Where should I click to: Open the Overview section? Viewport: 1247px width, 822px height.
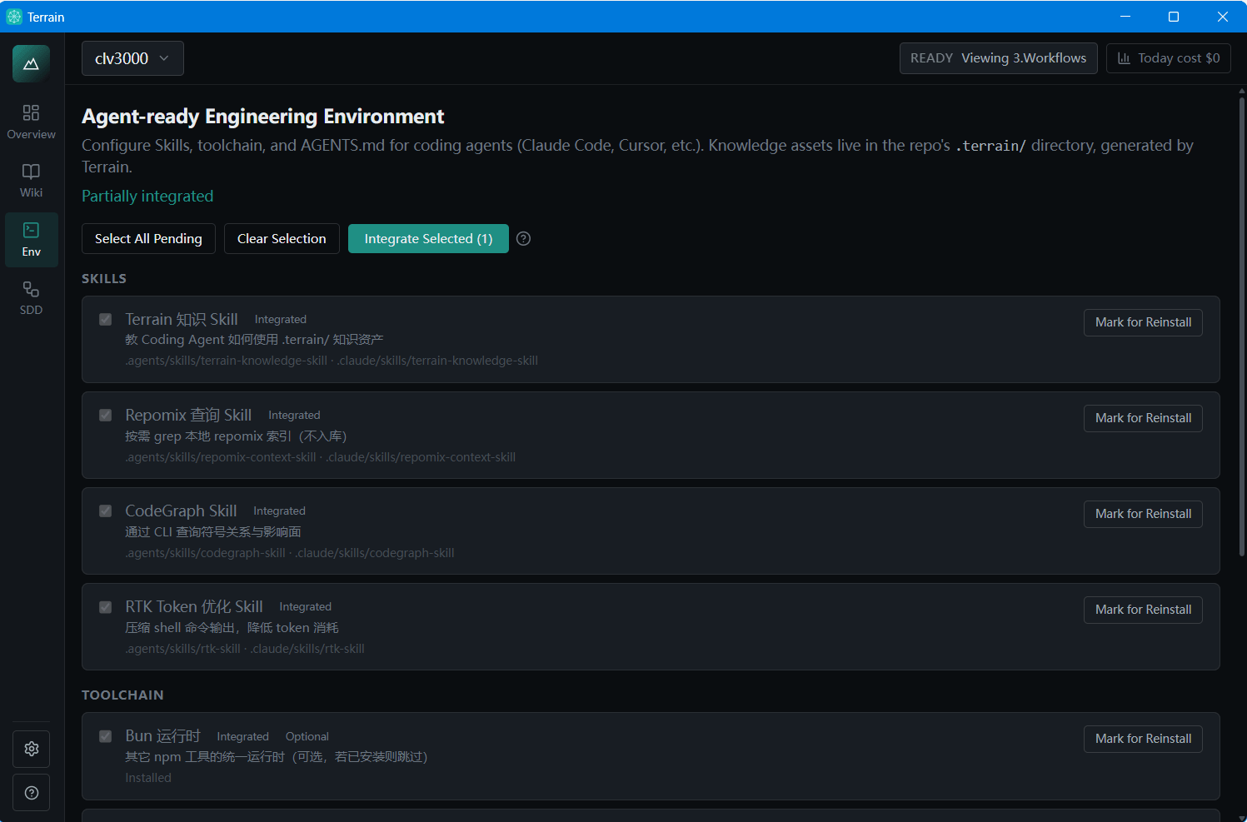tap(31, 122)
